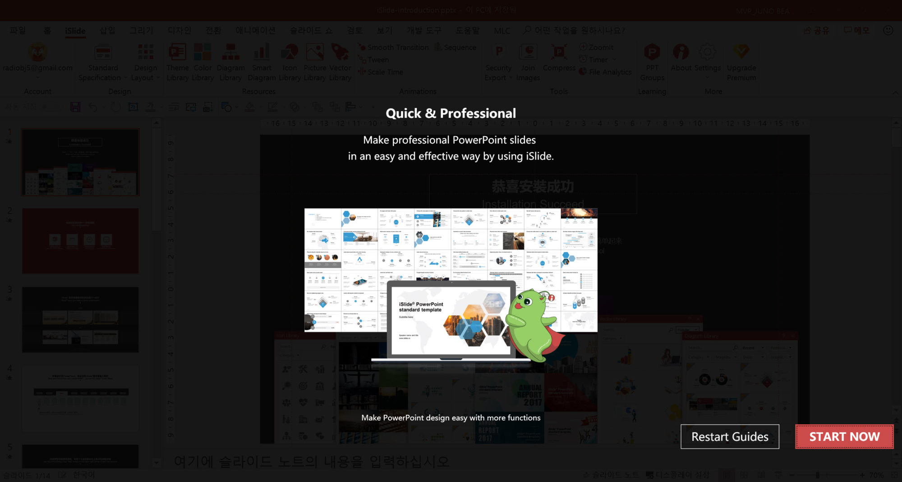Click the Join Images tool
Image resolution: width=902 pixels, height=482 pixels.
click(528, 62)
